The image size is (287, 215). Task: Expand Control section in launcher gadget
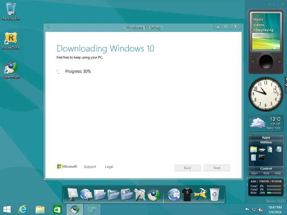[266, 168]
